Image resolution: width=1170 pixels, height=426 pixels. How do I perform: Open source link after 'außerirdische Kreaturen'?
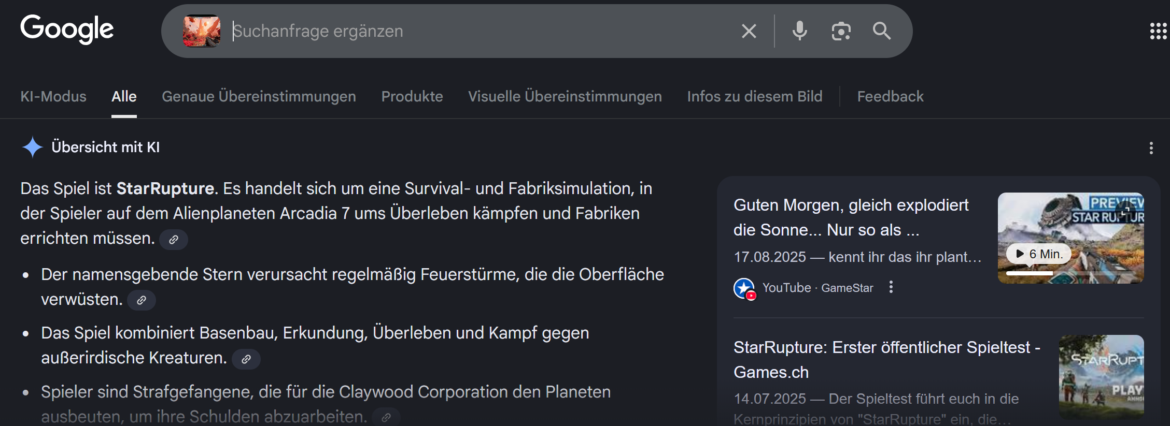(x=246, y=359)
